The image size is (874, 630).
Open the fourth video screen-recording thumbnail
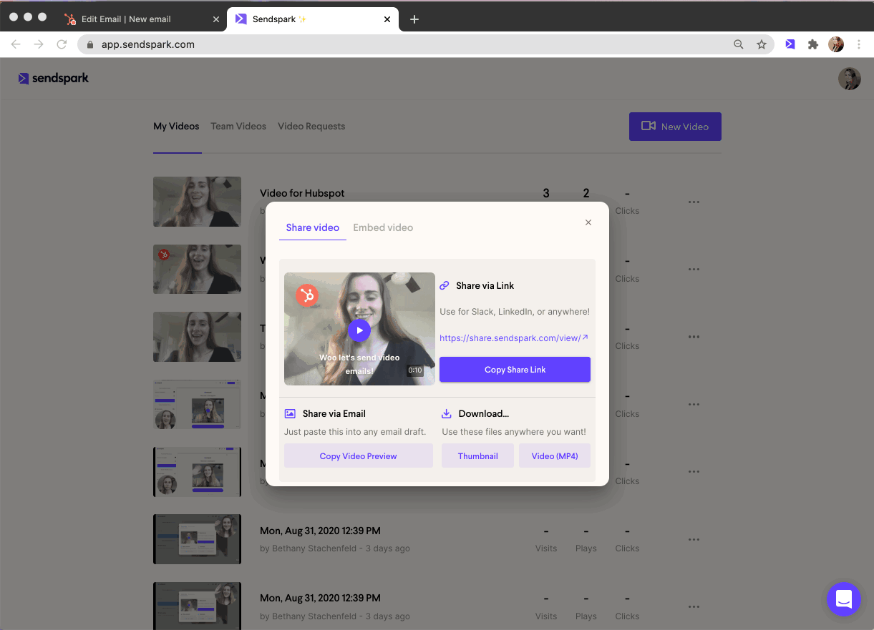(197, 404)
